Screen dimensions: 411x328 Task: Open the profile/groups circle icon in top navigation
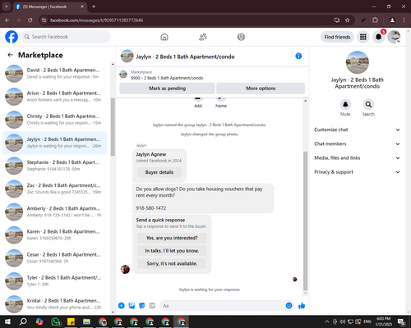241,37
